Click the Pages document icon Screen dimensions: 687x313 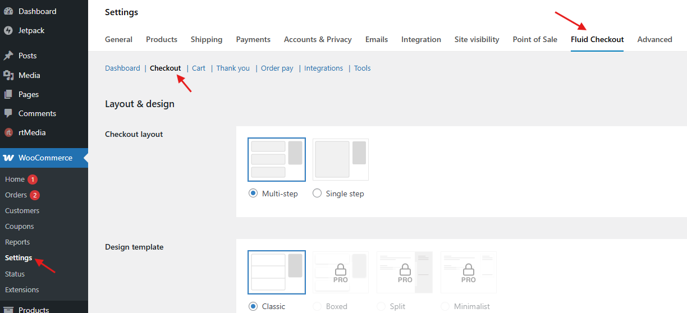point(8,94)
